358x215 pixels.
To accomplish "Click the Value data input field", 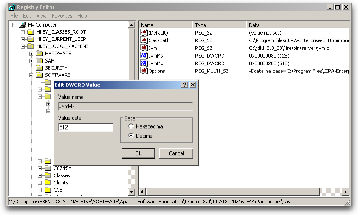I will [x=86, y=127].
